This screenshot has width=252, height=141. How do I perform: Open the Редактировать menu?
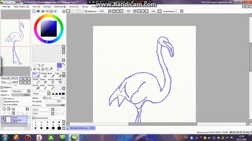click(21, 7)
